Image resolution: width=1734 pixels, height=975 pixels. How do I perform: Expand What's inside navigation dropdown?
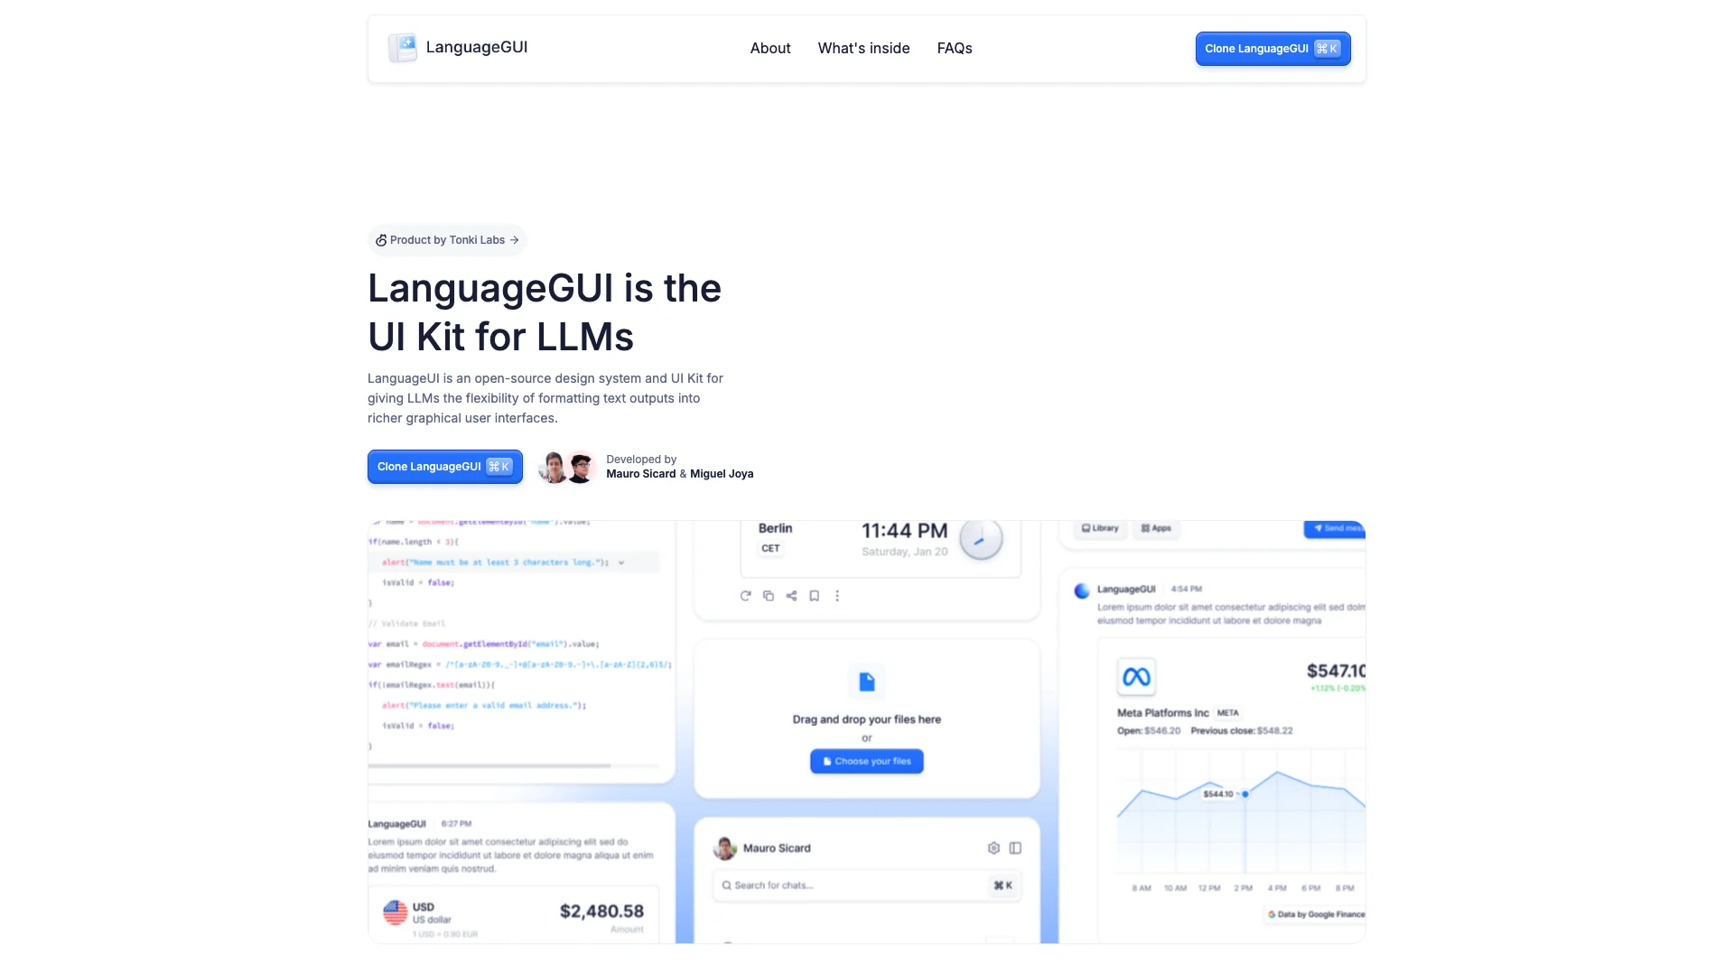click(863, 48)
